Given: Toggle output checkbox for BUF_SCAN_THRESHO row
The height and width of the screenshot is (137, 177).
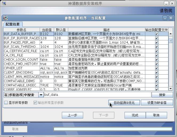Looking at the screenshot, I should click(157, 47).
